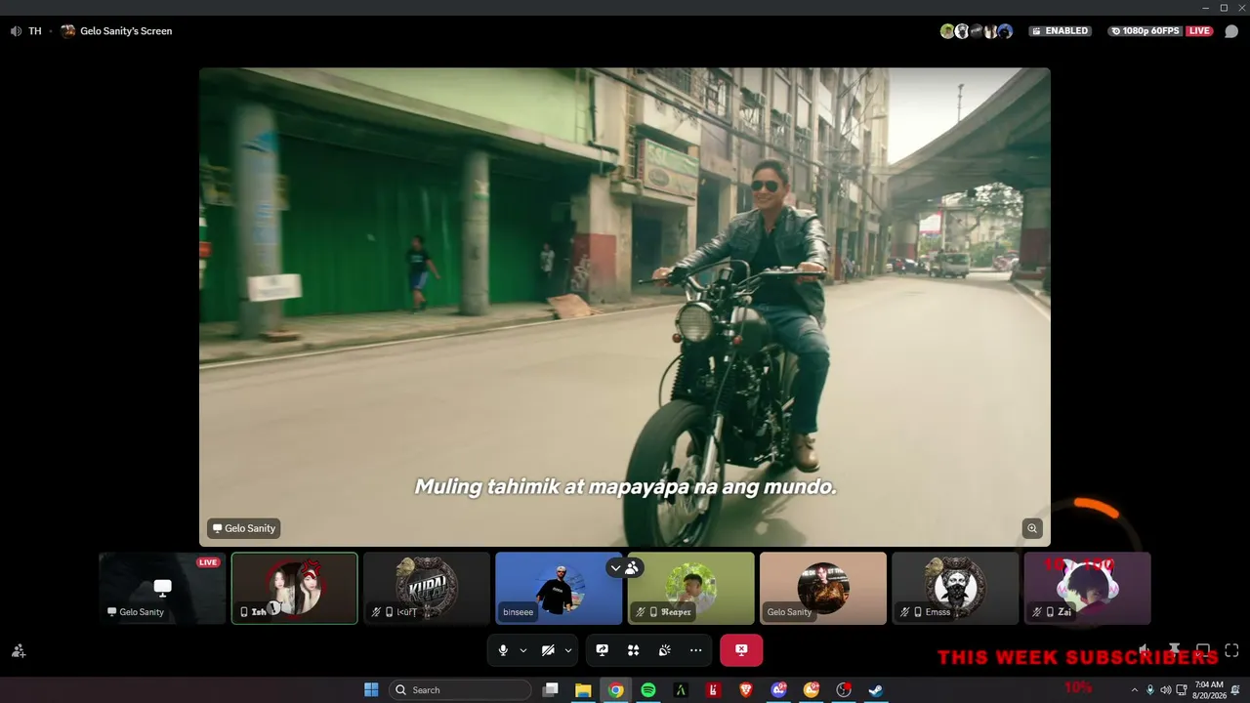Open microphone input options arrow
Viewport: 1250px width, 703px height.
pyautogui.click(x=523, y=650)
